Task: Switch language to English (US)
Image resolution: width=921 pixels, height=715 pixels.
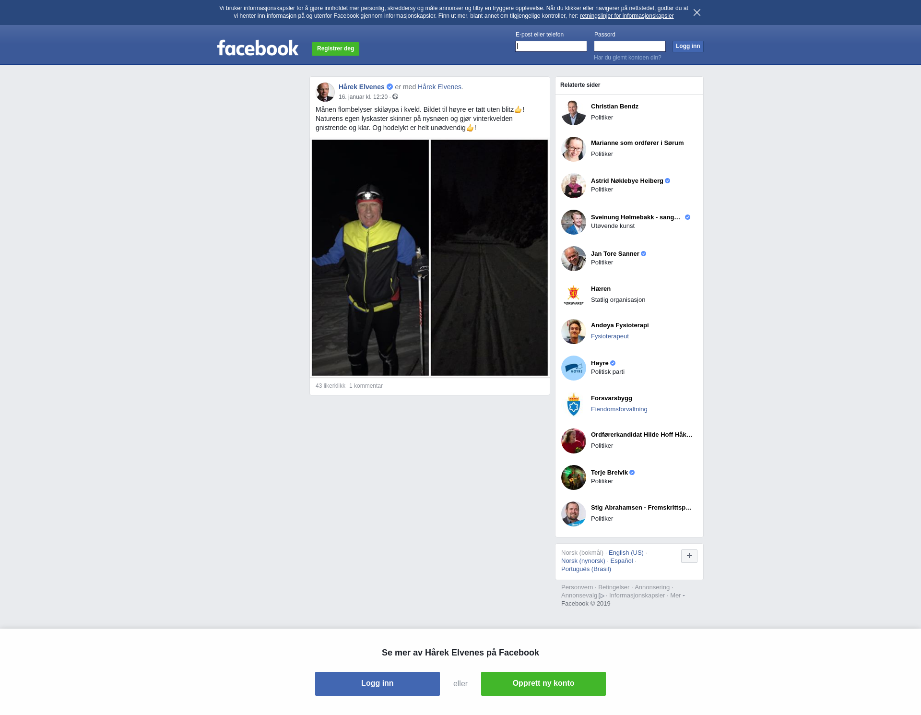Action: pyautogui.click(x=626, y=553)
